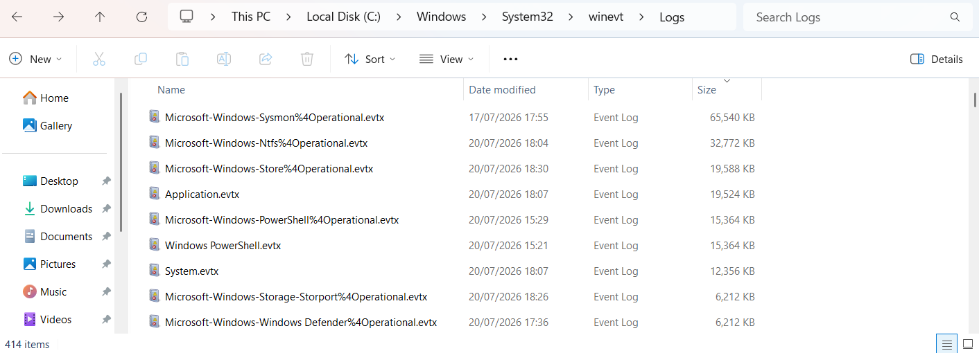Select Microsoft-Windows-Storage-Storport%4Operational.evtx
Screen dimensions: 979x353
[x=295, y=296]
